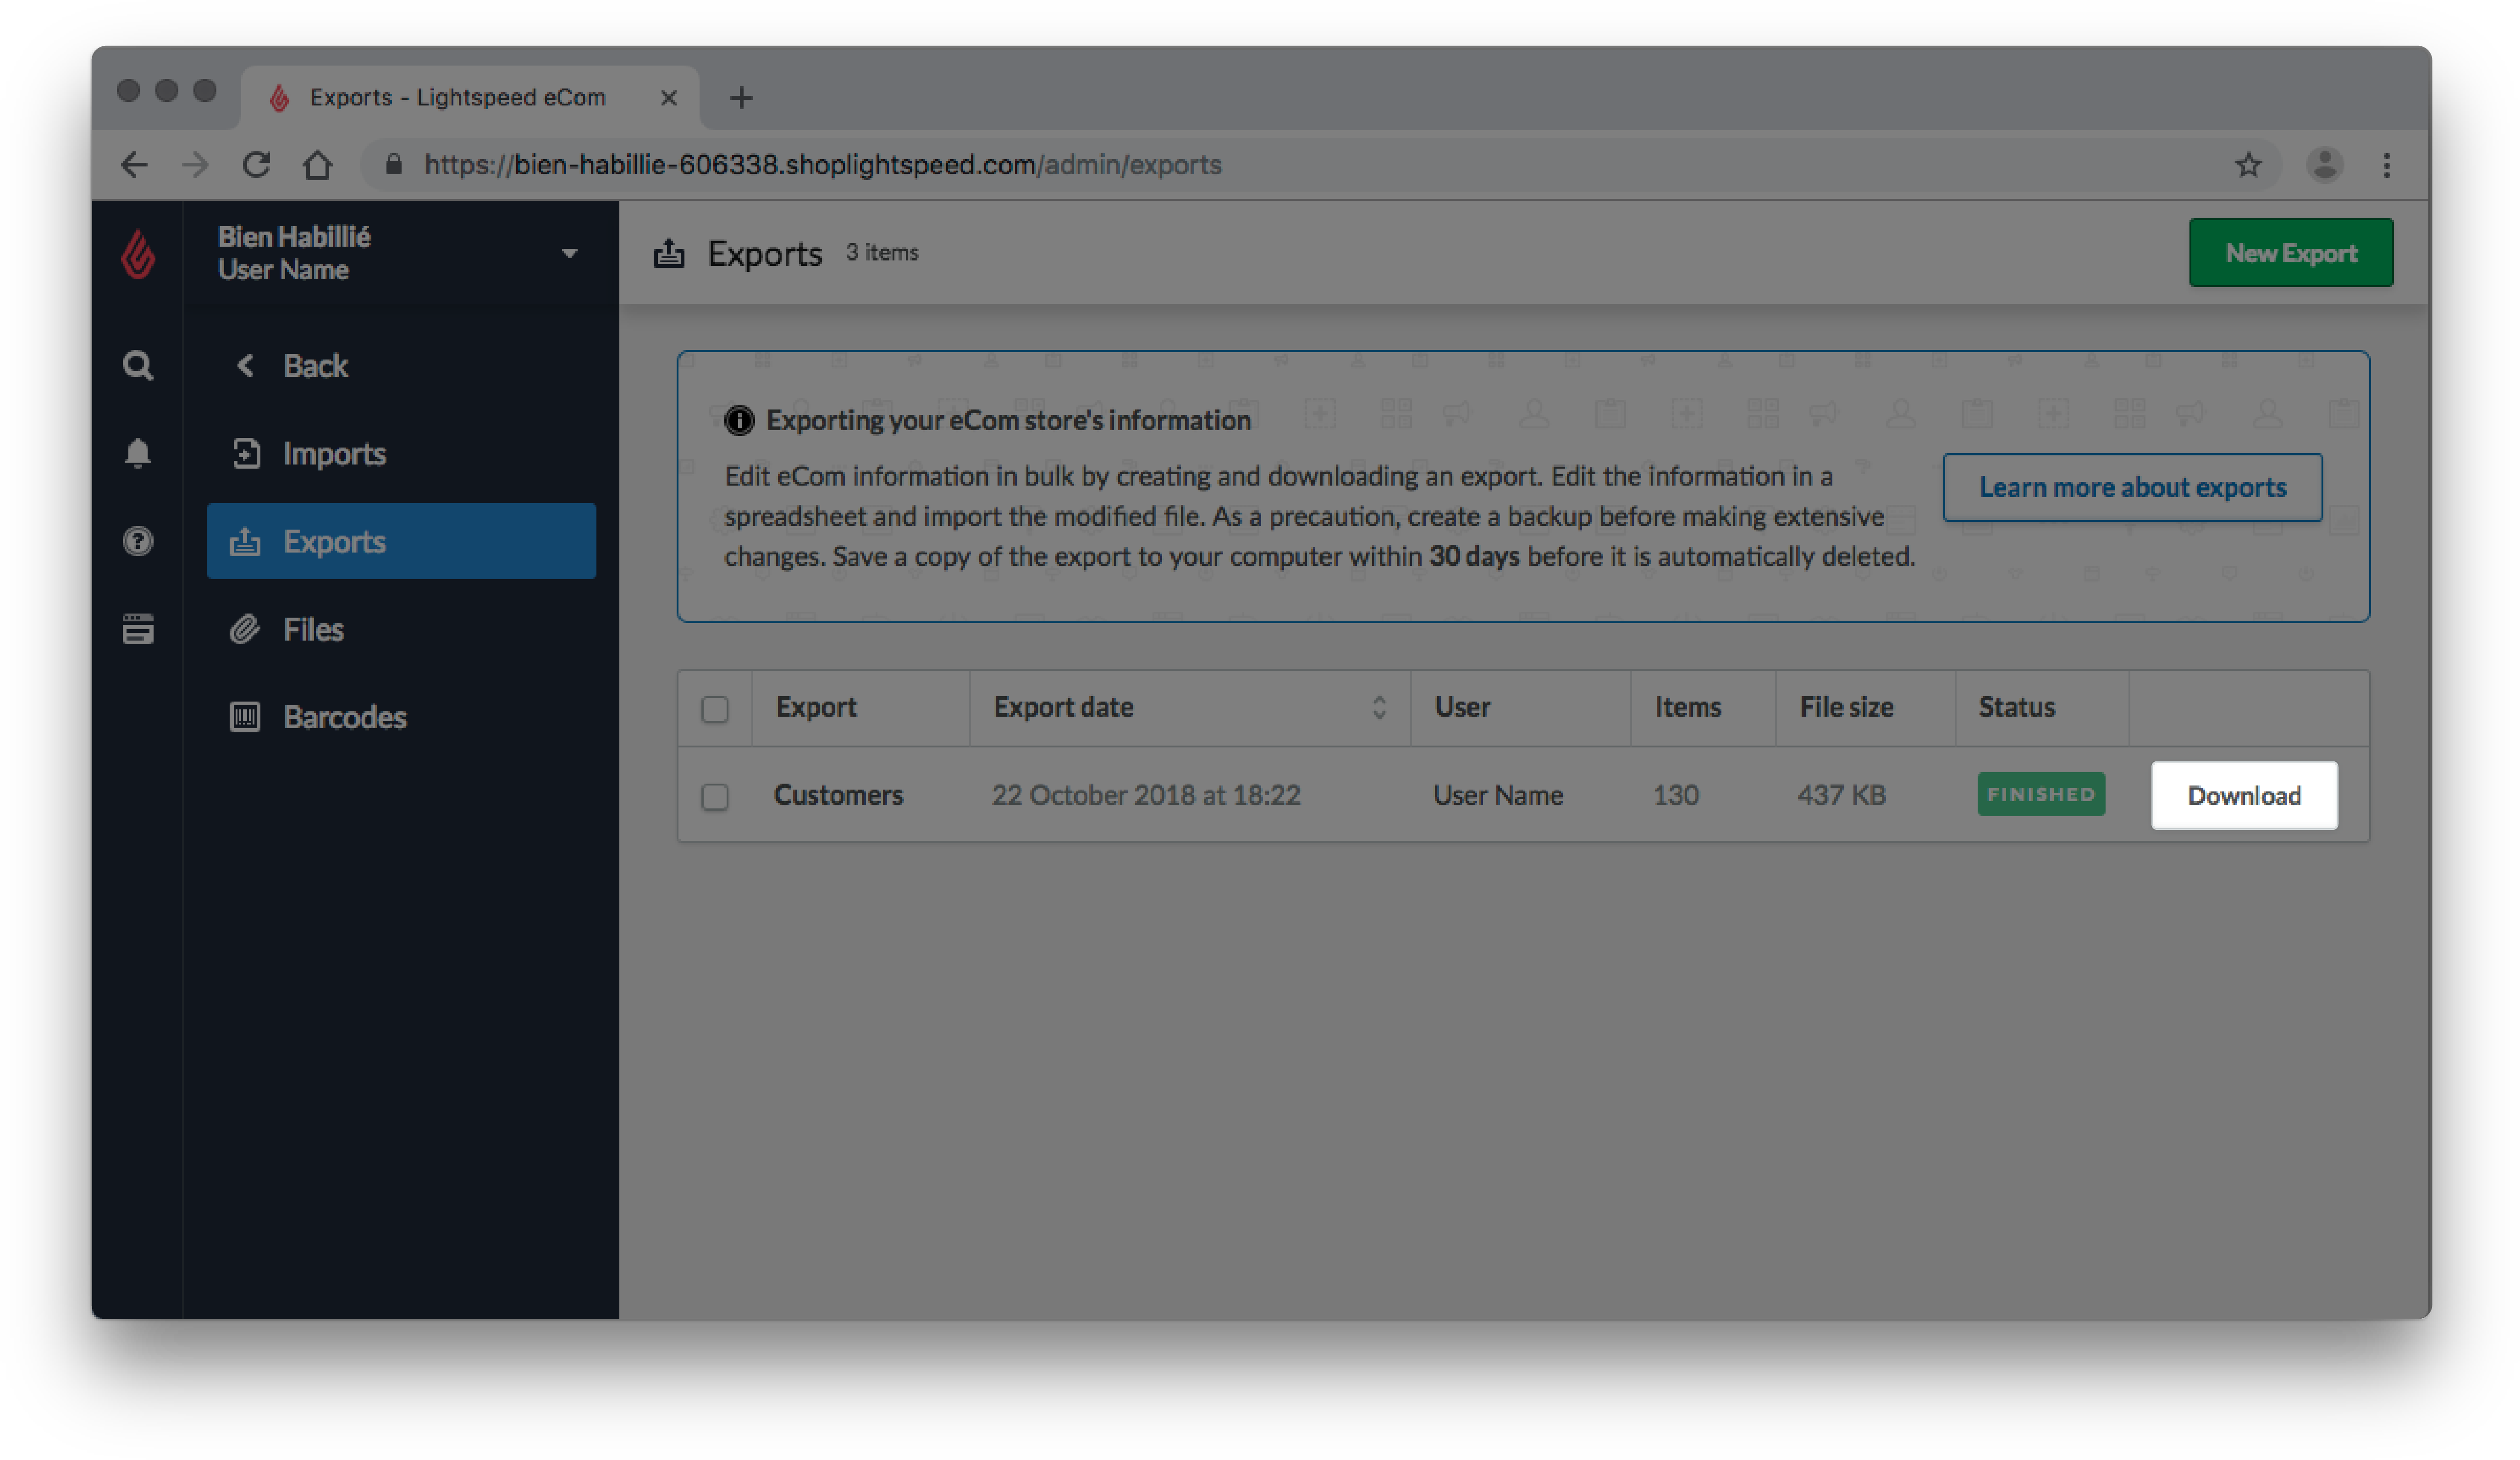Screen dimensions: 2520x1460
Task: Sort by Export date arrows
Action: [x=1379, y=708]
